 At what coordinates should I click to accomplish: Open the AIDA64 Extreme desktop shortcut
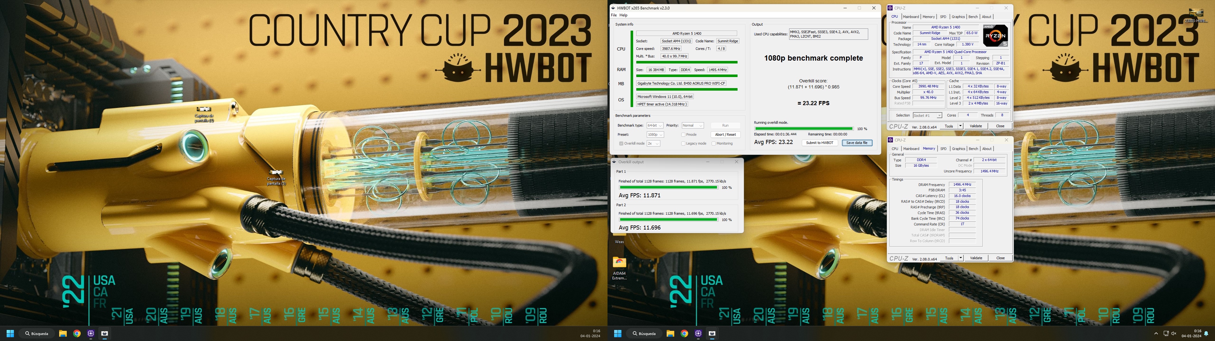619,268
